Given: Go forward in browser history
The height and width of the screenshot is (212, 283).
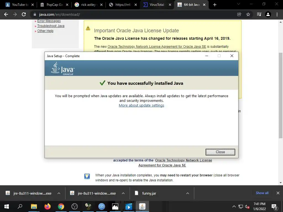Looking at the screenshot, I should tap(15, 14).
